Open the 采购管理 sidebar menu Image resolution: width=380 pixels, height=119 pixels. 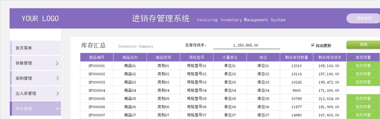(x=35, y=78)
